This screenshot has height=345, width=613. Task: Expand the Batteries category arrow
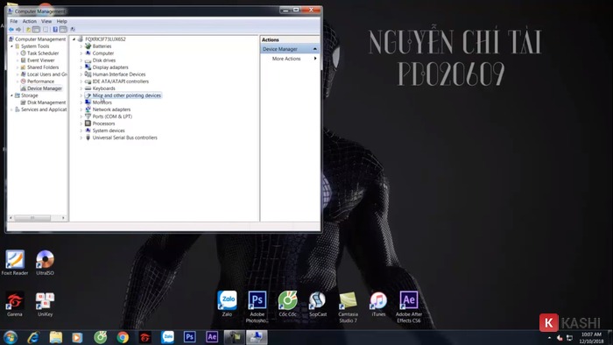pyautogui.click(x=81, y=46)
